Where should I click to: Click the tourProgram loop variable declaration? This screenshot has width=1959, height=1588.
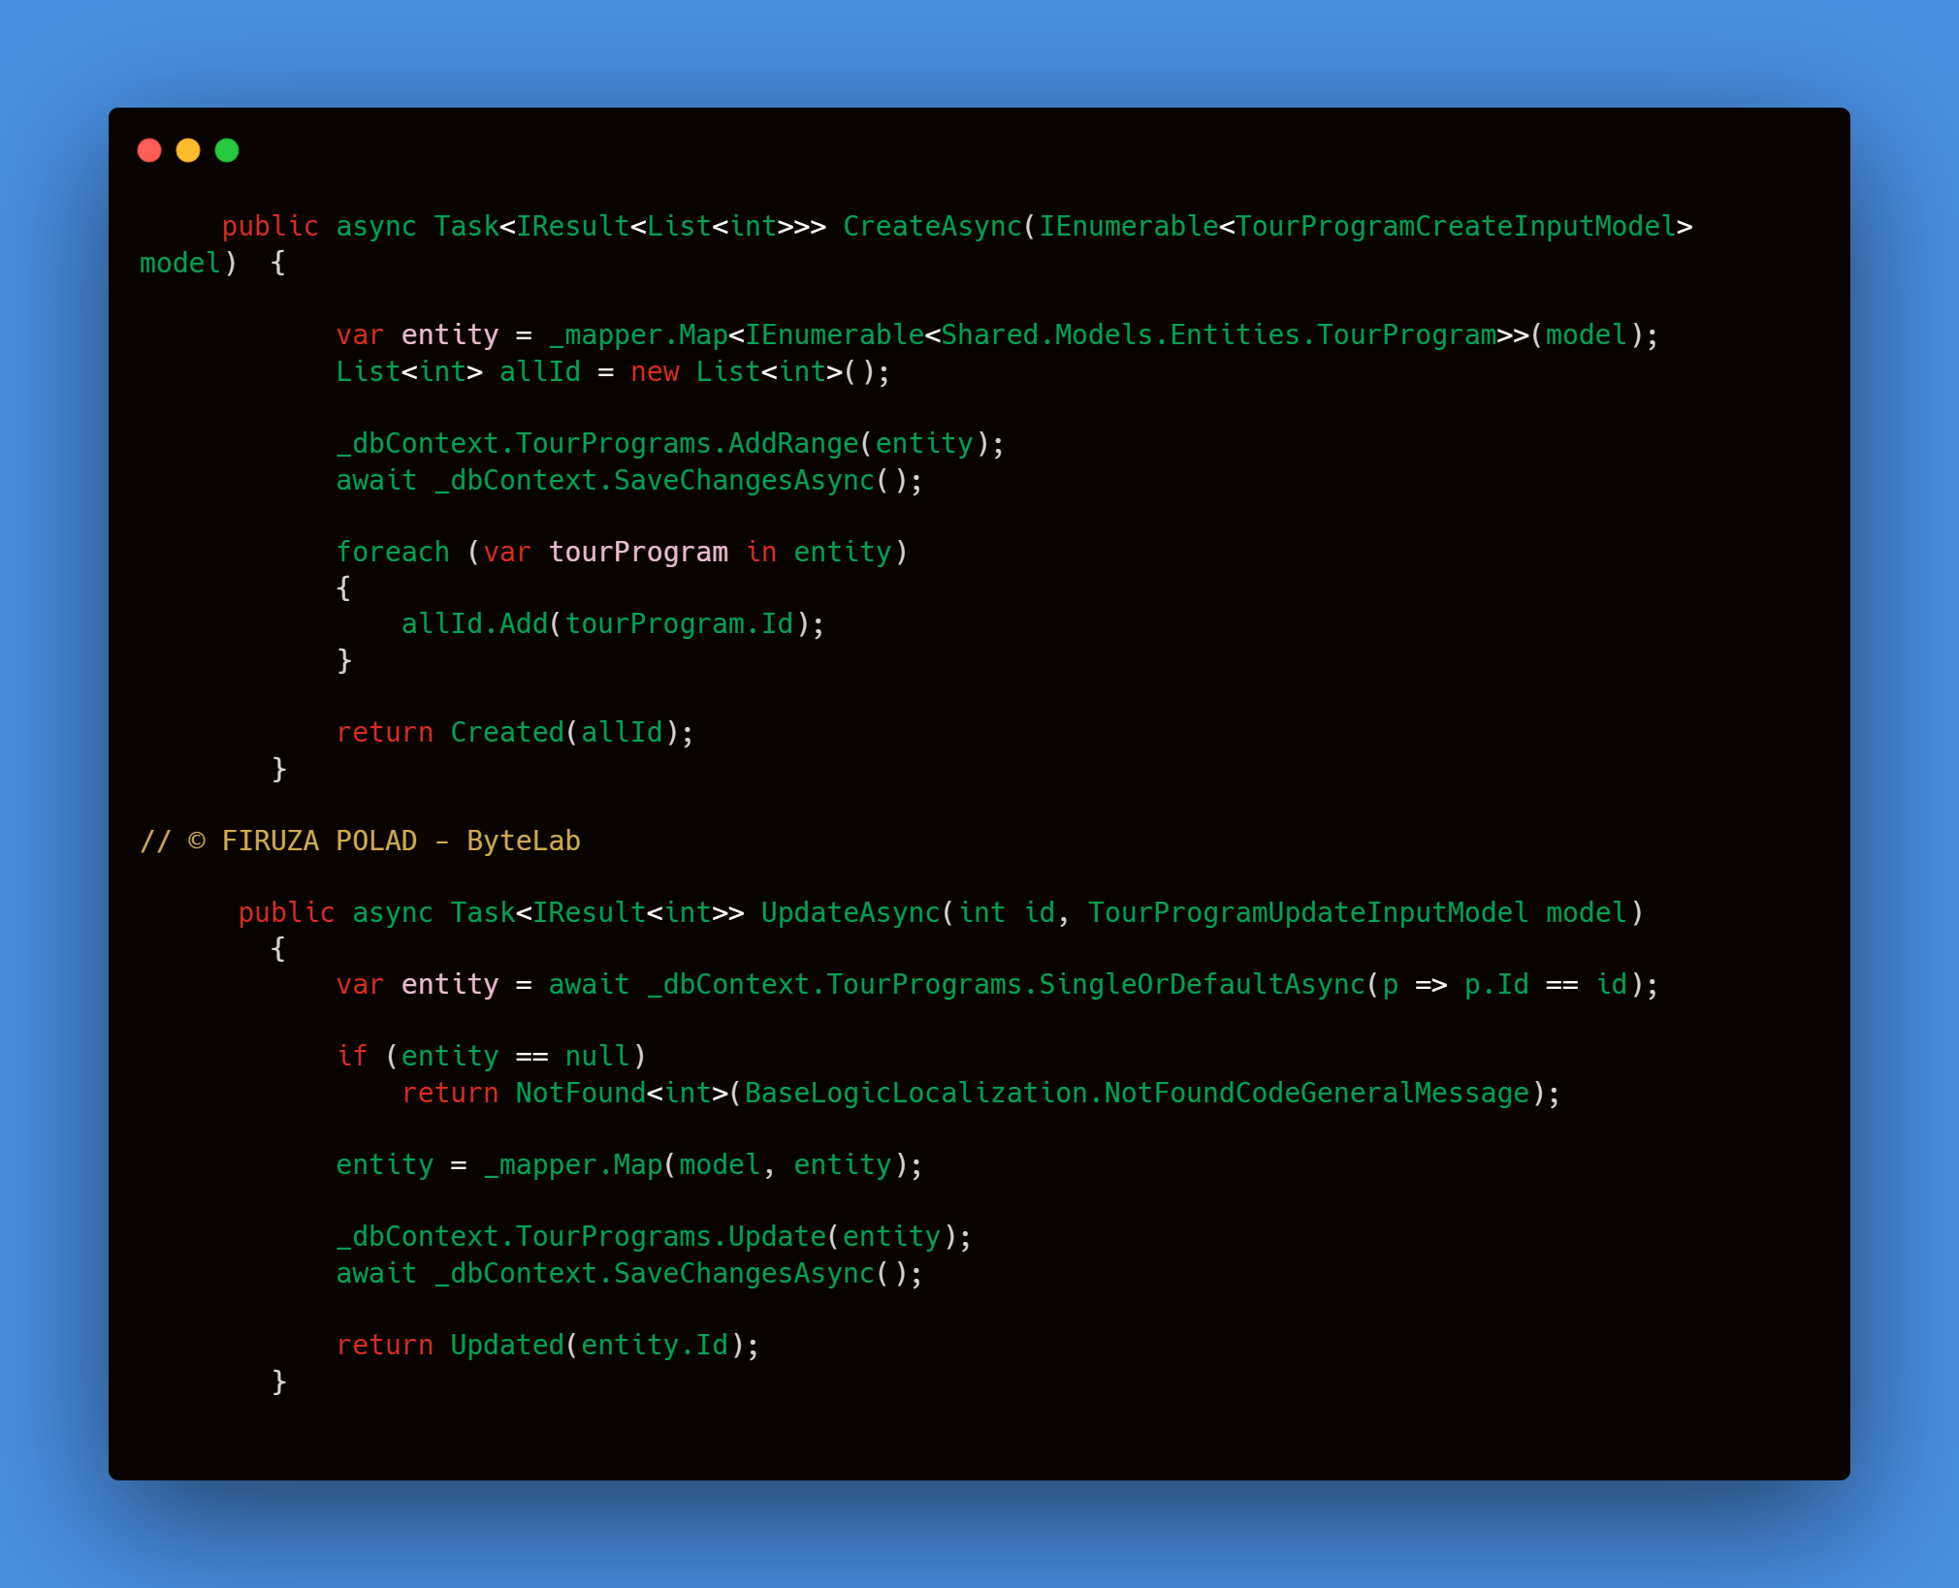pyautogui.click(x=637, y=552)
